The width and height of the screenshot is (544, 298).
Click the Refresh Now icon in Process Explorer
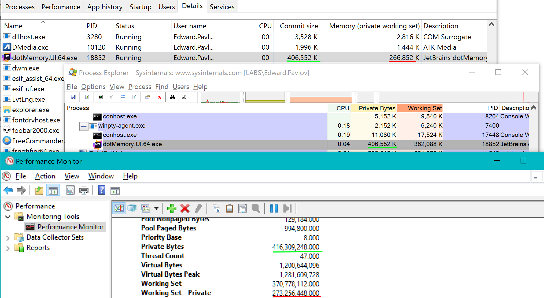[87, 97]
